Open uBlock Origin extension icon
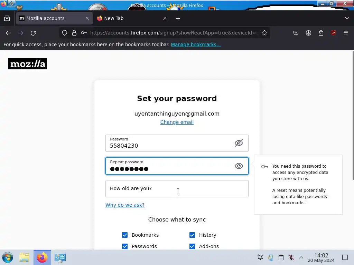354x265 pixels. click(333, 33)
